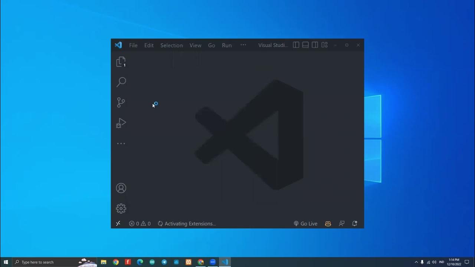Launch Google Chrome from the taskbar
This screenshot has height=267, width=475.
coord(116,262)
